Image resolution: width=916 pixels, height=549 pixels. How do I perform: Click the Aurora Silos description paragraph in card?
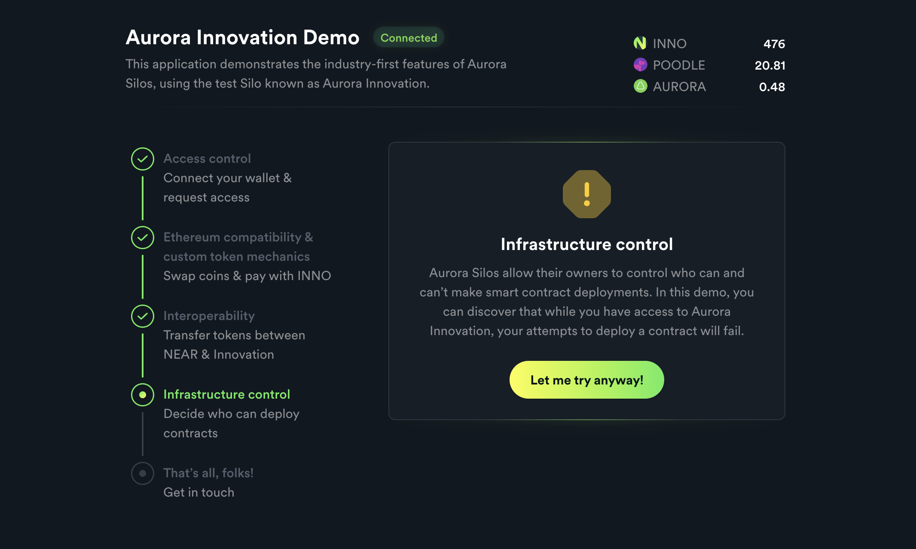(587, 302)
